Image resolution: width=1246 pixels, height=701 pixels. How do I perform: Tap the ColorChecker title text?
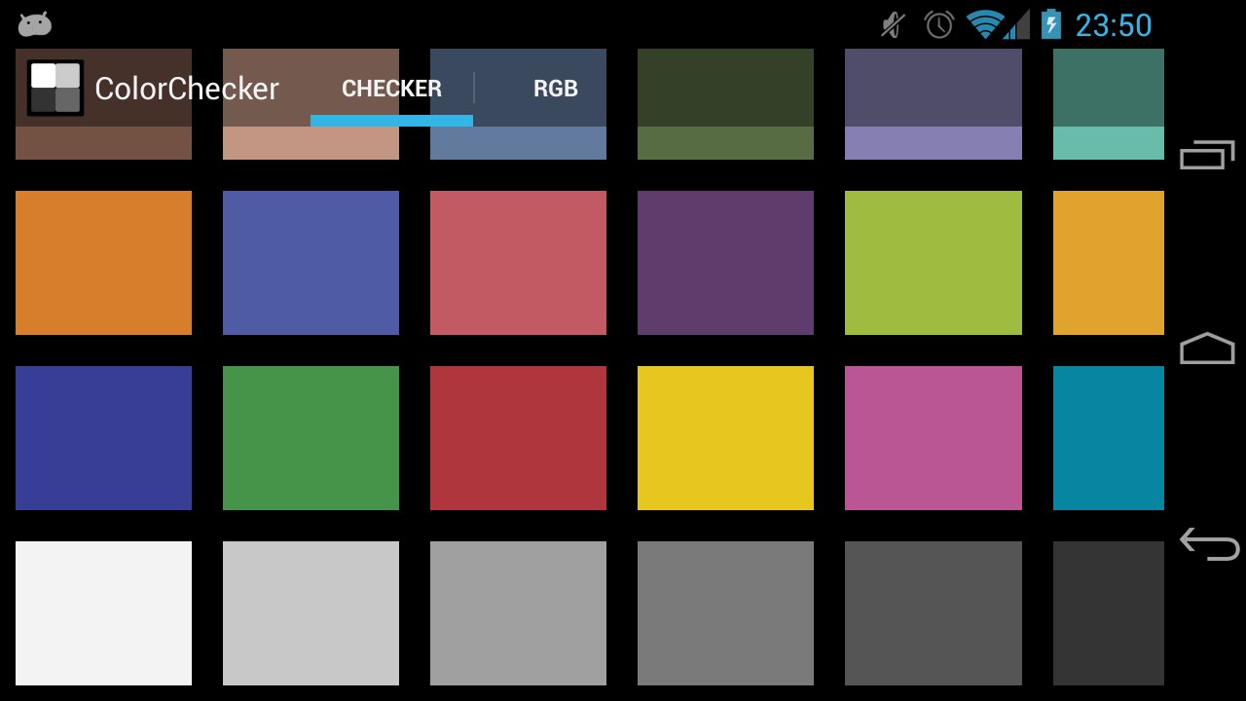pos(187,89)
